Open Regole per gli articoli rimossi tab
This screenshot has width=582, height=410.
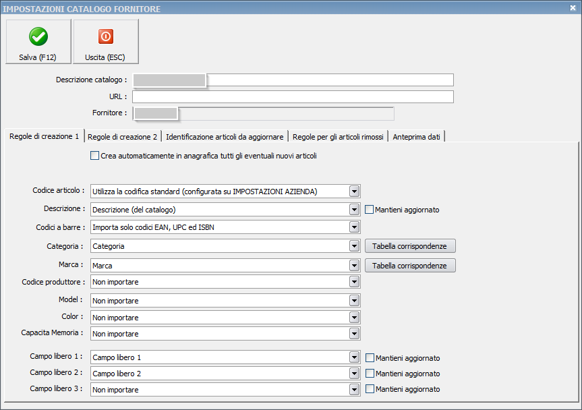338,137
